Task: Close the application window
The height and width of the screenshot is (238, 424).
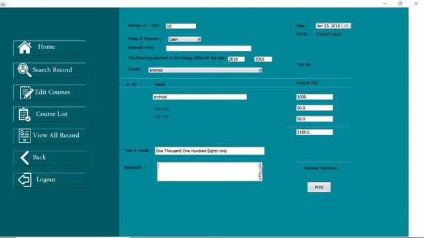Action: (x=415, y=3)
